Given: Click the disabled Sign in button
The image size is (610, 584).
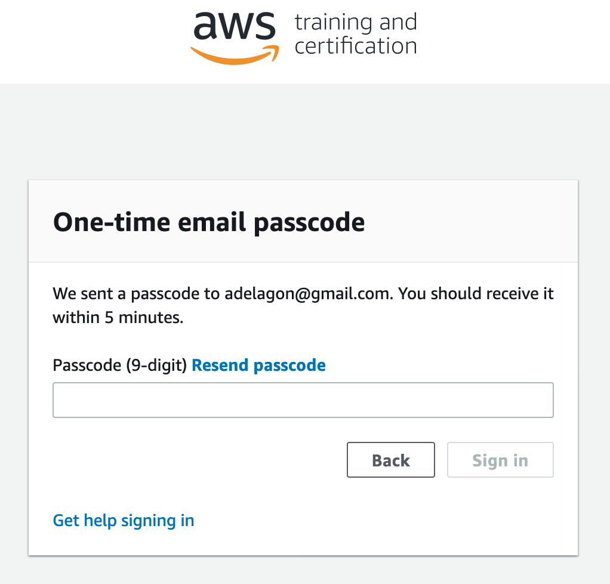Looking at the screenshot, I should click(500, 460).
